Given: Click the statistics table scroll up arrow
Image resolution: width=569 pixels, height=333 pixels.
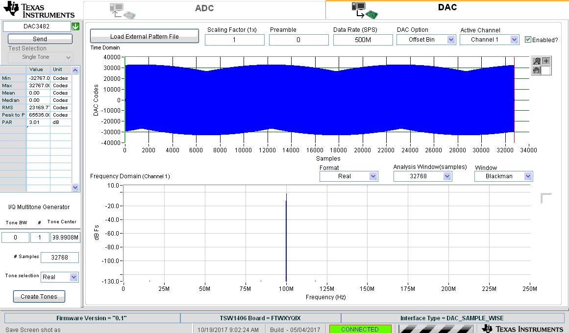Looking at the screenshot, I should [x=75, y=70].
